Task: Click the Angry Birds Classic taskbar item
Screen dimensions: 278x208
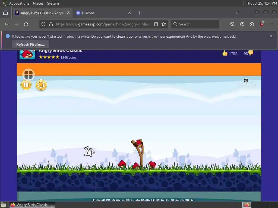Action: pos(32,205)
